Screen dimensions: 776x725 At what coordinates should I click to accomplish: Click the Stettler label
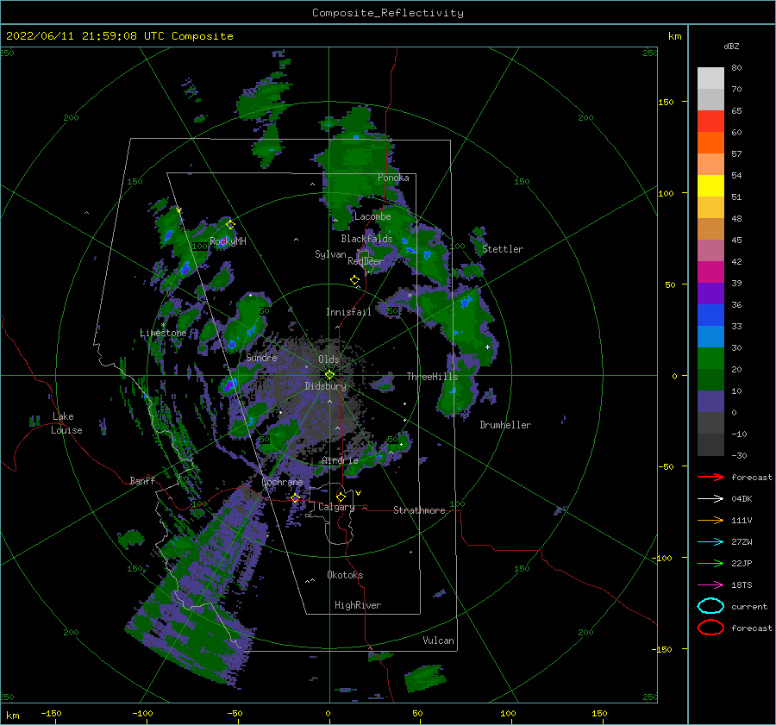coord(503,249)
